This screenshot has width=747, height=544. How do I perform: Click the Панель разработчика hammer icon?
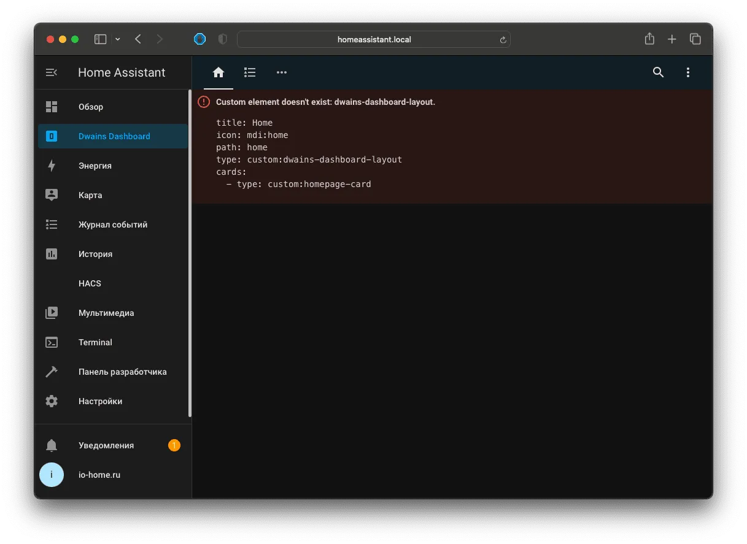click(x=52, y=372)
